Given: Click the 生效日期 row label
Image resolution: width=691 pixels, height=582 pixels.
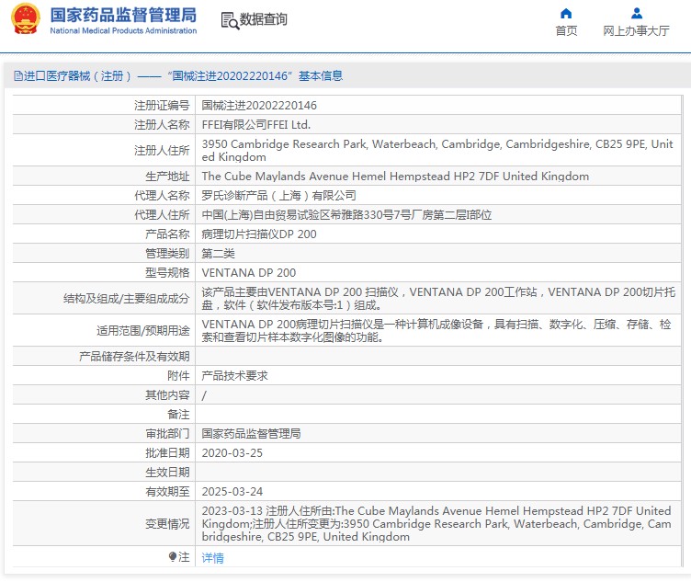Looking at the screenshot, I should 167,473.
